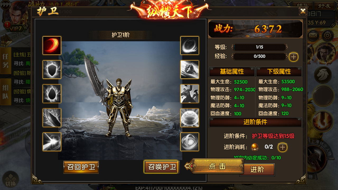Click the 召唤护卫 button

click(162, 167)
